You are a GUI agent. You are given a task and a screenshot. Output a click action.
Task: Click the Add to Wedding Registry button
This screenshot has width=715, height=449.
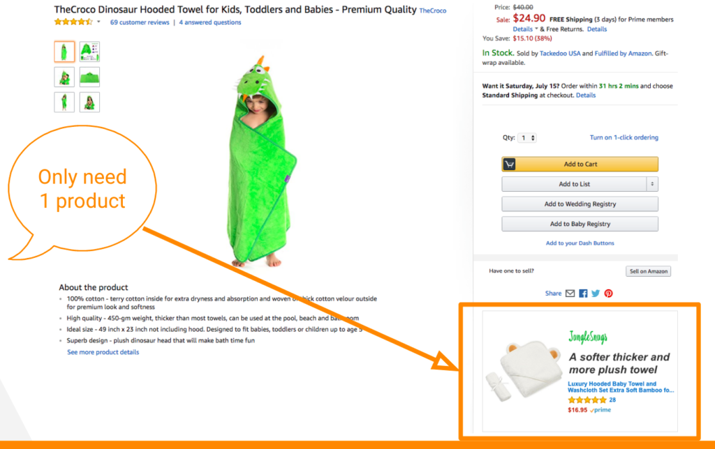(580, 204)
